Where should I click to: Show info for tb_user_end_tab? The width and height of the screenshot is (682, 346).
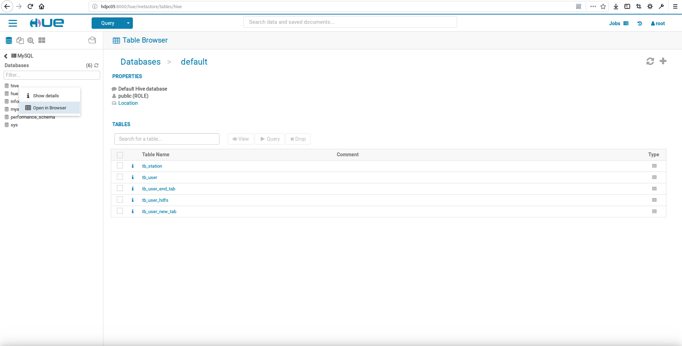[x=133, y=189]
